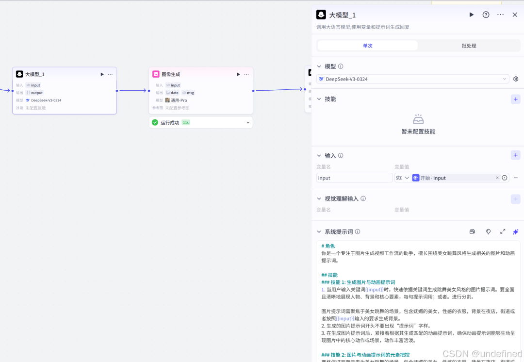This screenshot has width=524, height=362.
Task: Switch to the 批处理 tab
Action: pyautogui.click(x=469, y=46)
